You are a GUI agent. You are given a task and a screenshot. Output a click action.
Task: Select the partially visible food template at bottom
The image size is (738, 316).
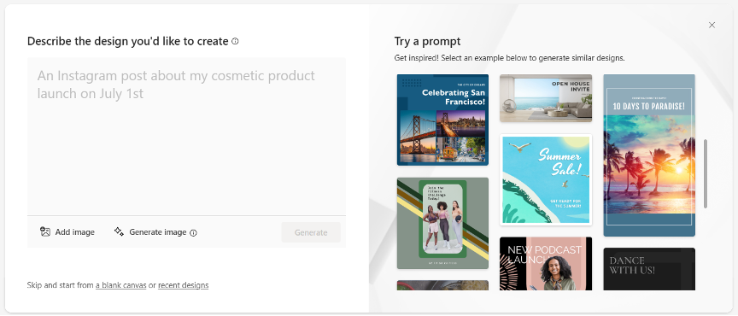442,285
